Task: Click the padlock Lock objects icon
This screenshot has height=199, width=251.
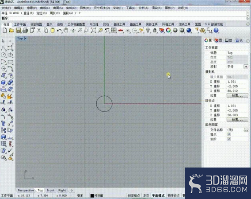Action: coord(155,30)
